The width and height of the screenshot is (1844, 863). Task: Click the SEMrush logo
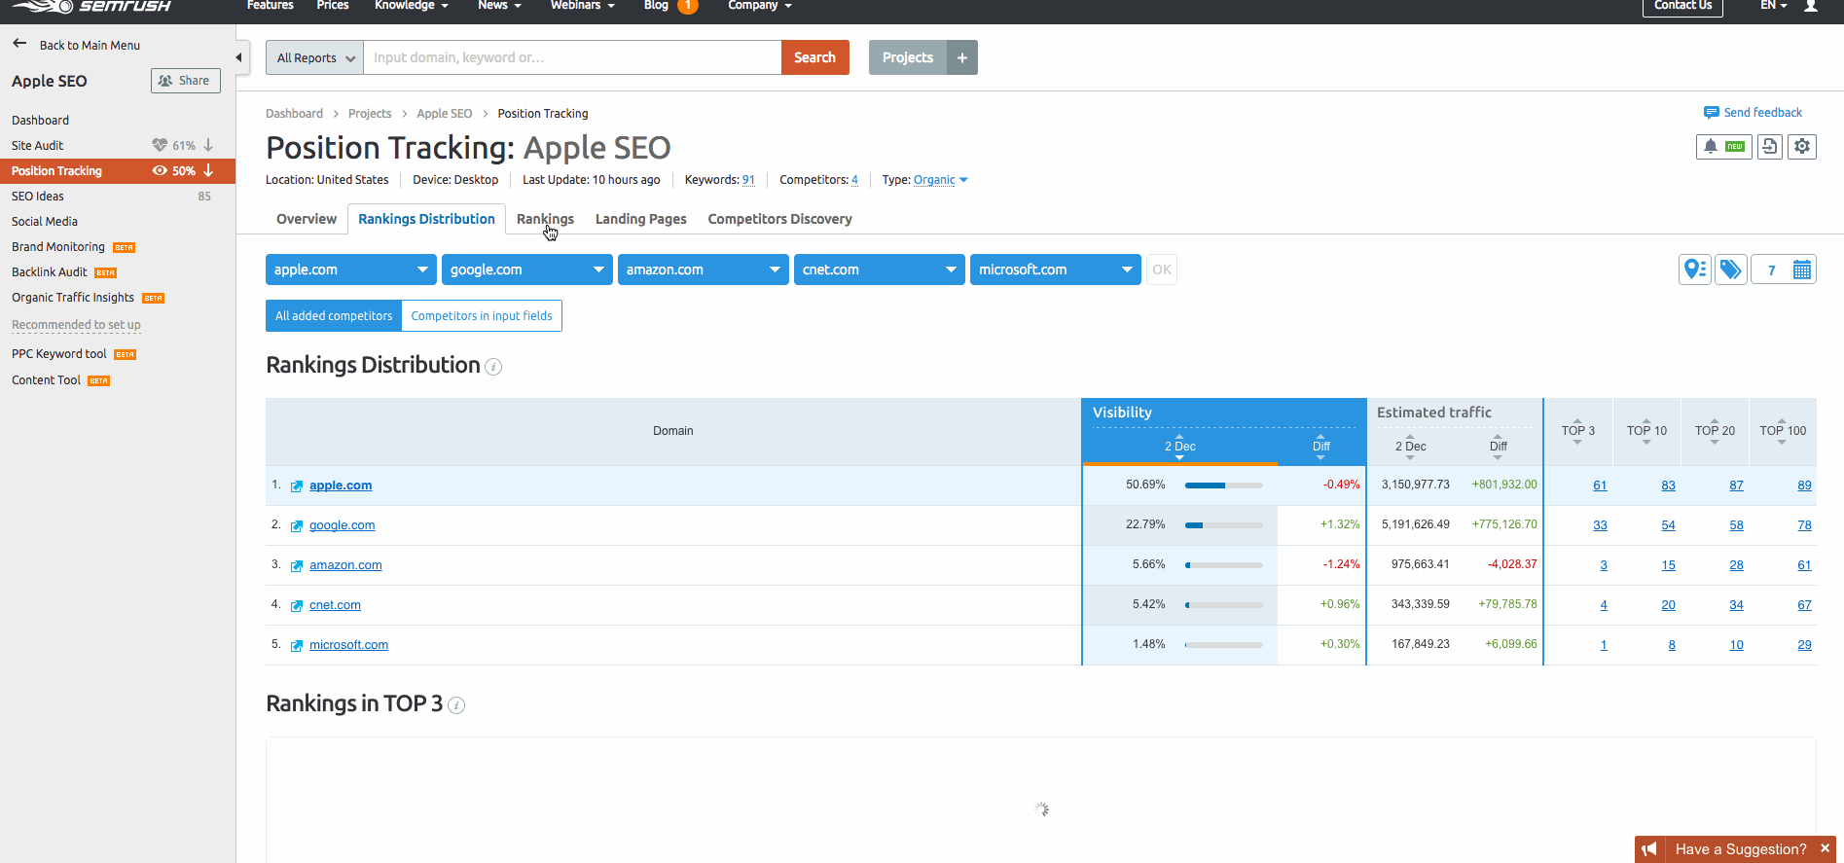tap(91, 6)
